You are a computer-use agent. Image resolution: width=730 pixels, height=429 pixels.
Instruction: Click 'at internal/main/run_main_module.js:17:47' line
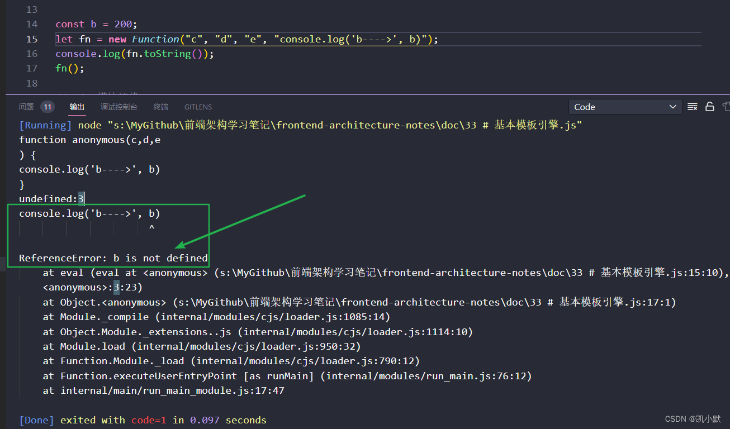(164, 390)
